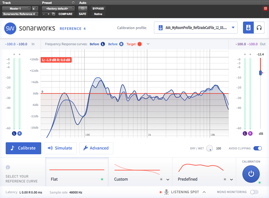Click the red plugin target icon top right
Screen dimensions: 269x198
click(265, 8)
